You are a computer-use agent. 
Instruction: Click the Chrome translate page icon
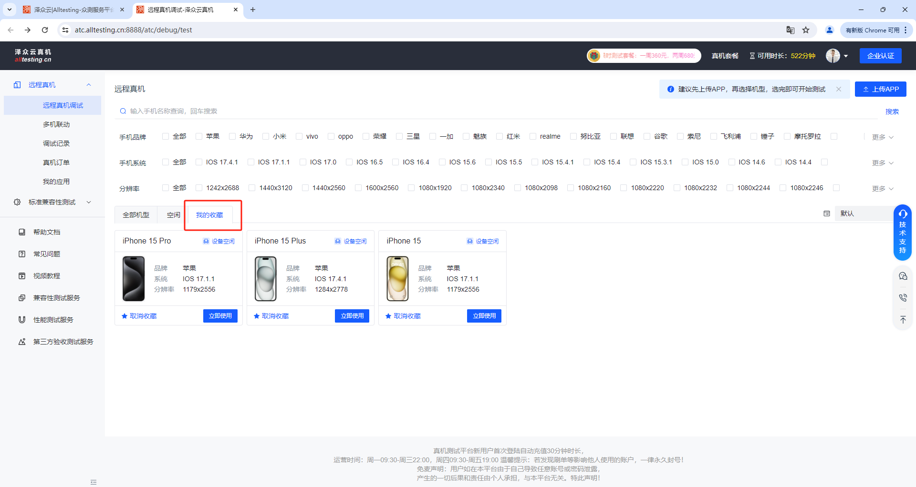tap(791, 30)
